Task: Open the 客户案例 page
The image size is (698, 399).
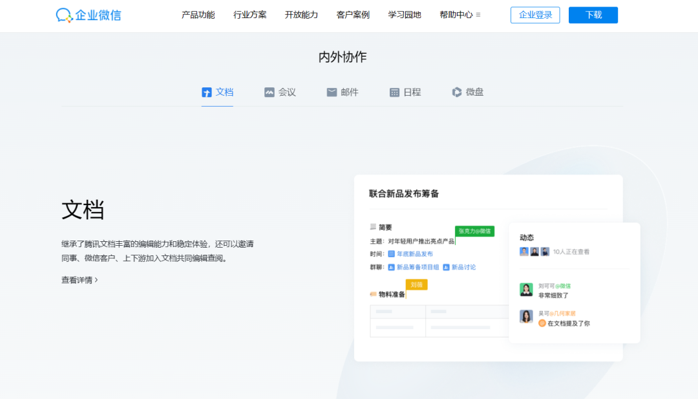Action: pyautogui.click(x=353, y=15)
